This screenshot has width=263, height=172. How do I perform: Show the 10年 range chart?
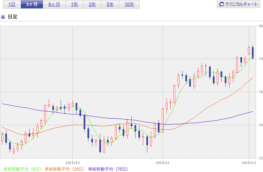129,5
